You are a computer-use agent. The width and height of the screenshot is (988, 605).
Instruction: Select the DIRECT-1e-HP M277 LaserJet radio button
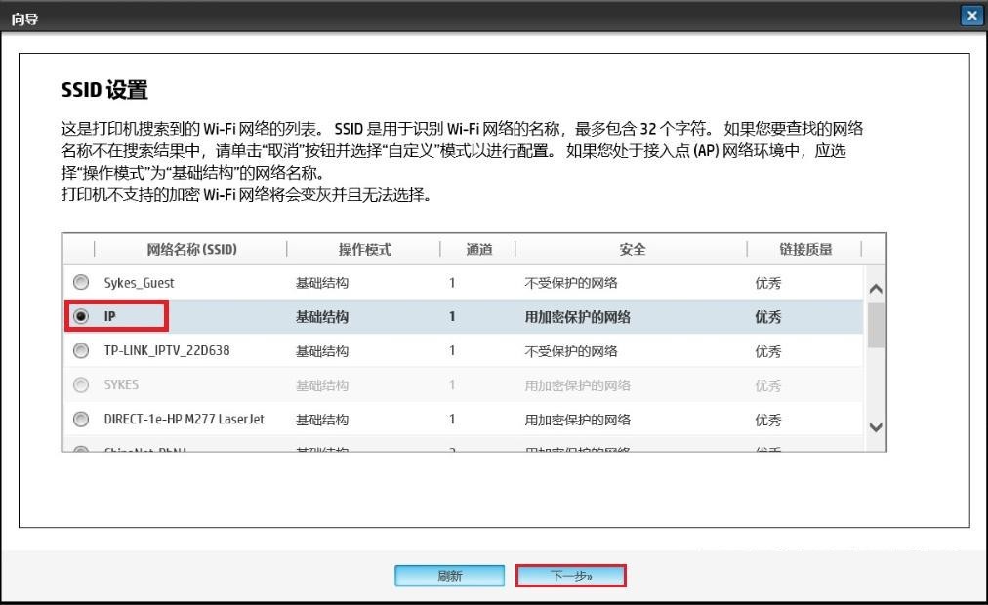point(81,419)
